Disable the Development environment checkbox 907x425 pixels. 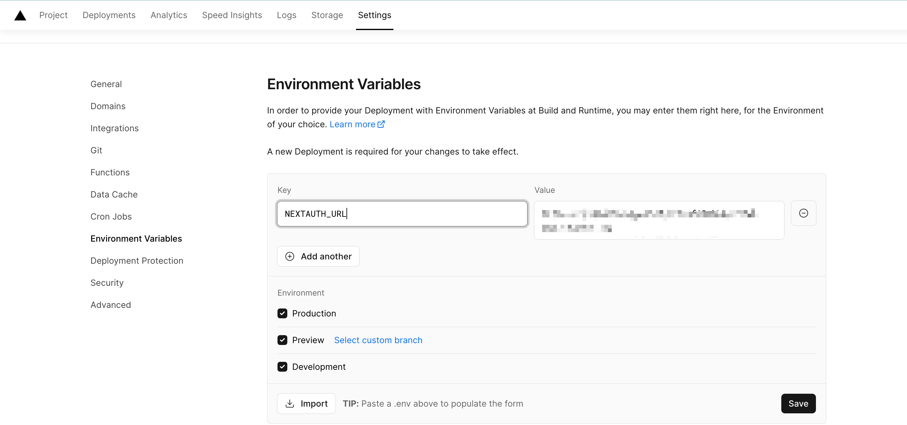click(x=282, y=366)
